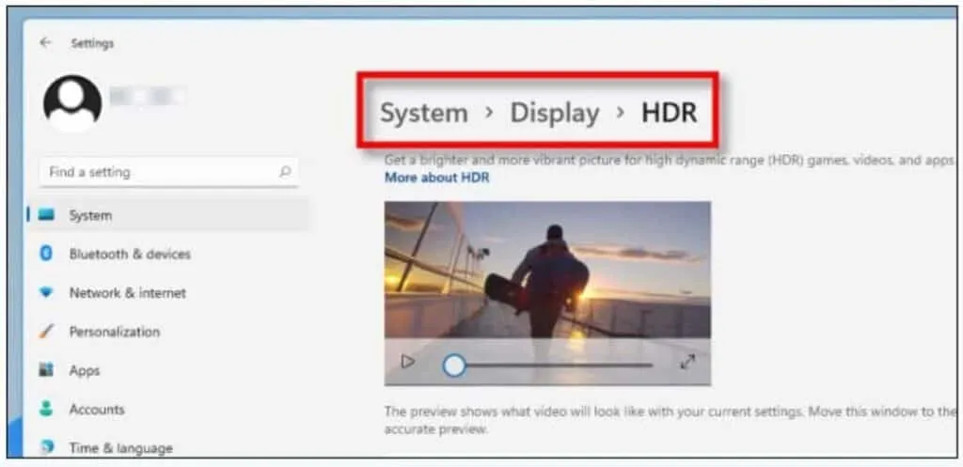Click the Apps icon in sidebar
Screen dimensions: 963x467
46,370
